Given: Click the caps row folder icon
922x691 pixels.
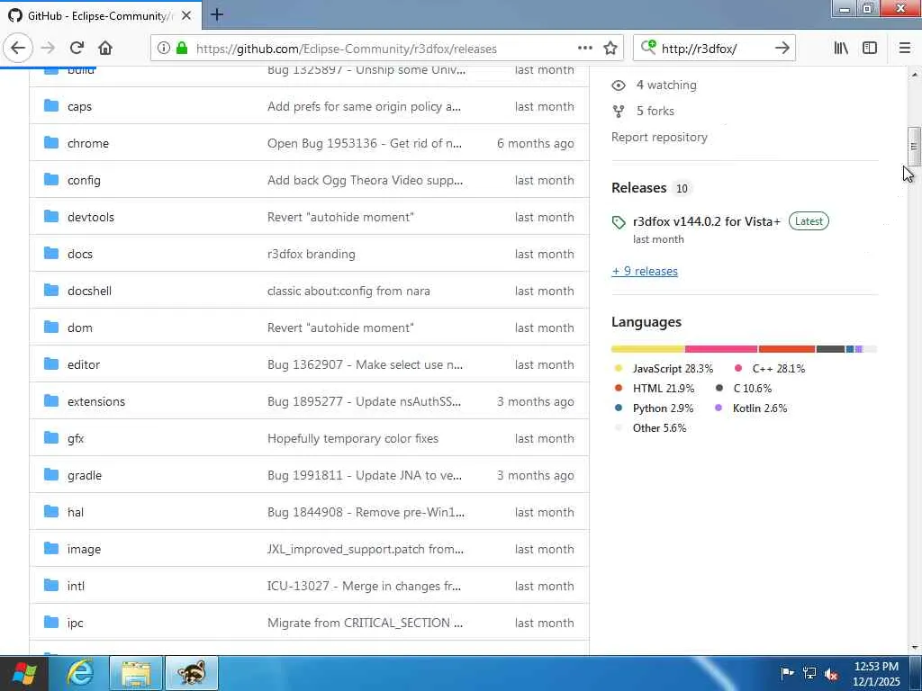Looking at the screenshot, I should pos(51,106).
